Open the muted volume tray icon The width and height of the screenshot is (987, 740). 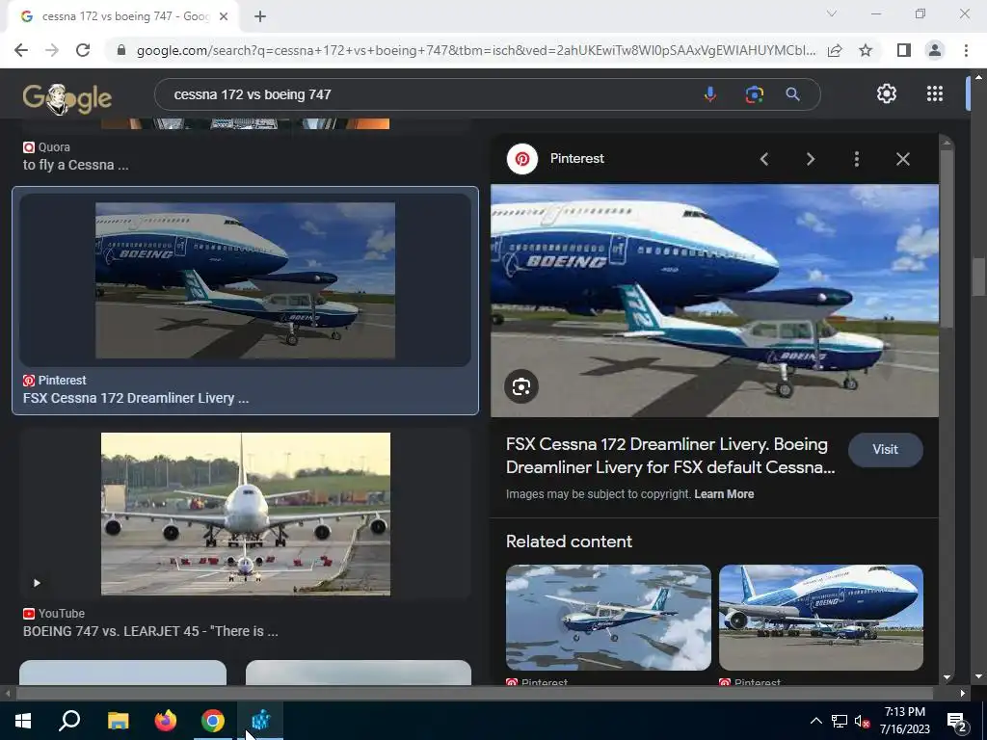862,721
